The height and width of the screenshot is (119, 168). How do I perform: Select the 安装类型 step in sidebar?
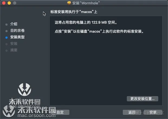(17, 37)
